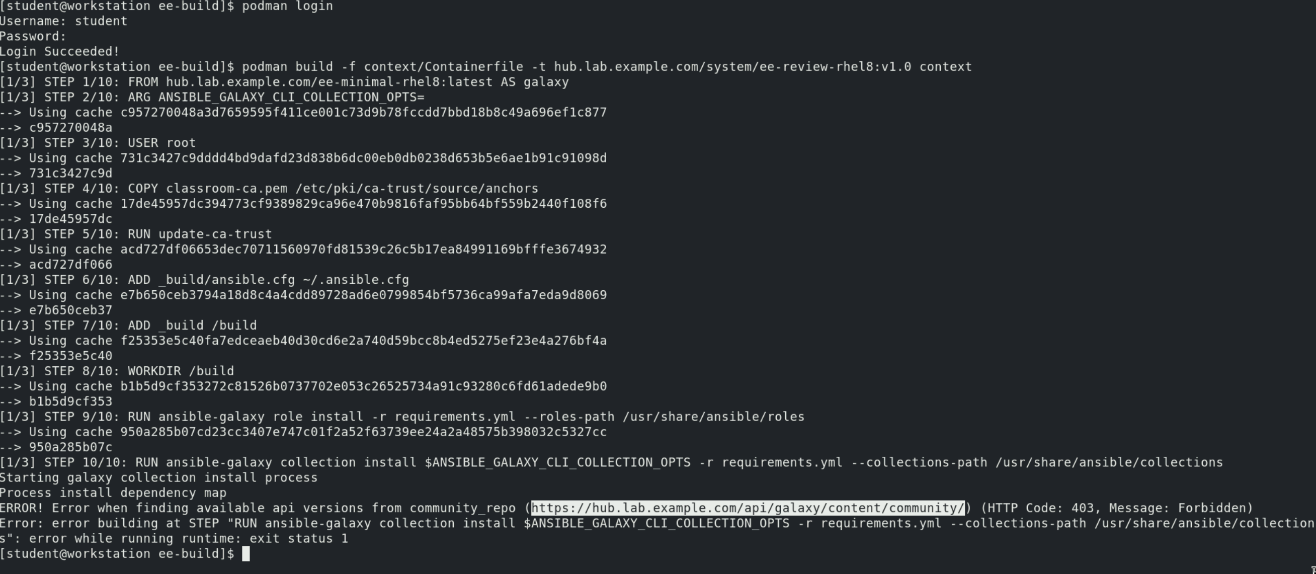Click the terminal cursor at the final prompt
The width and height of the screenshot is (1316, 574).
[245, 554]
